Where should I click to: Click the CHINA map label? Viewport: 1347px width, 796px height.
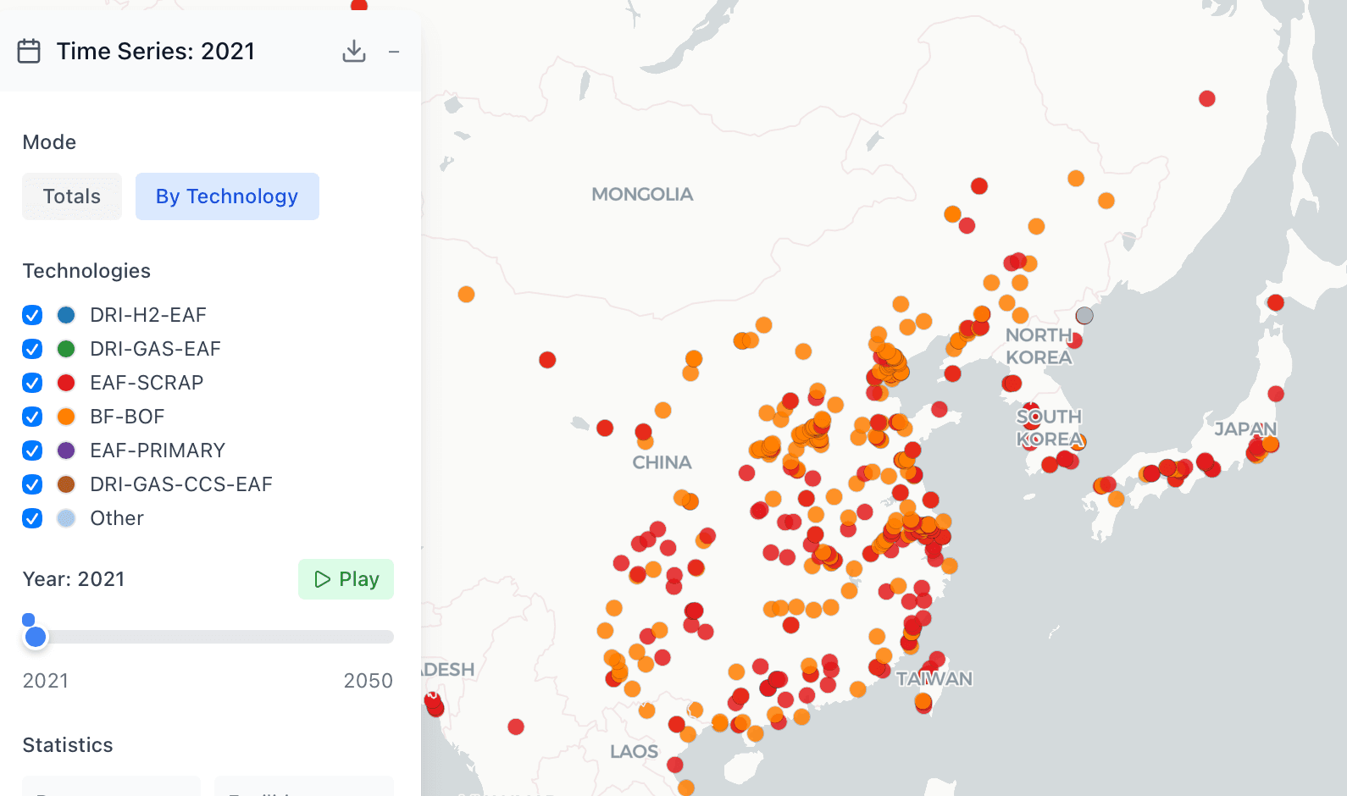click(662, 462)
